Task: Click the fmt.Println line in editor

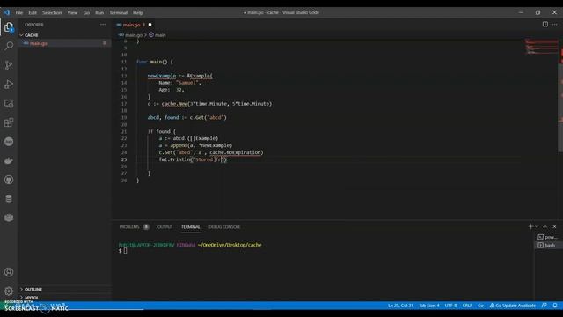Action: point(193,159)
